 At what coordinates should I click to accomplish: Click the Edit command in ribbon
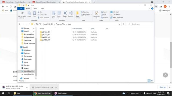pyautogui.click(x=103, y=15)
